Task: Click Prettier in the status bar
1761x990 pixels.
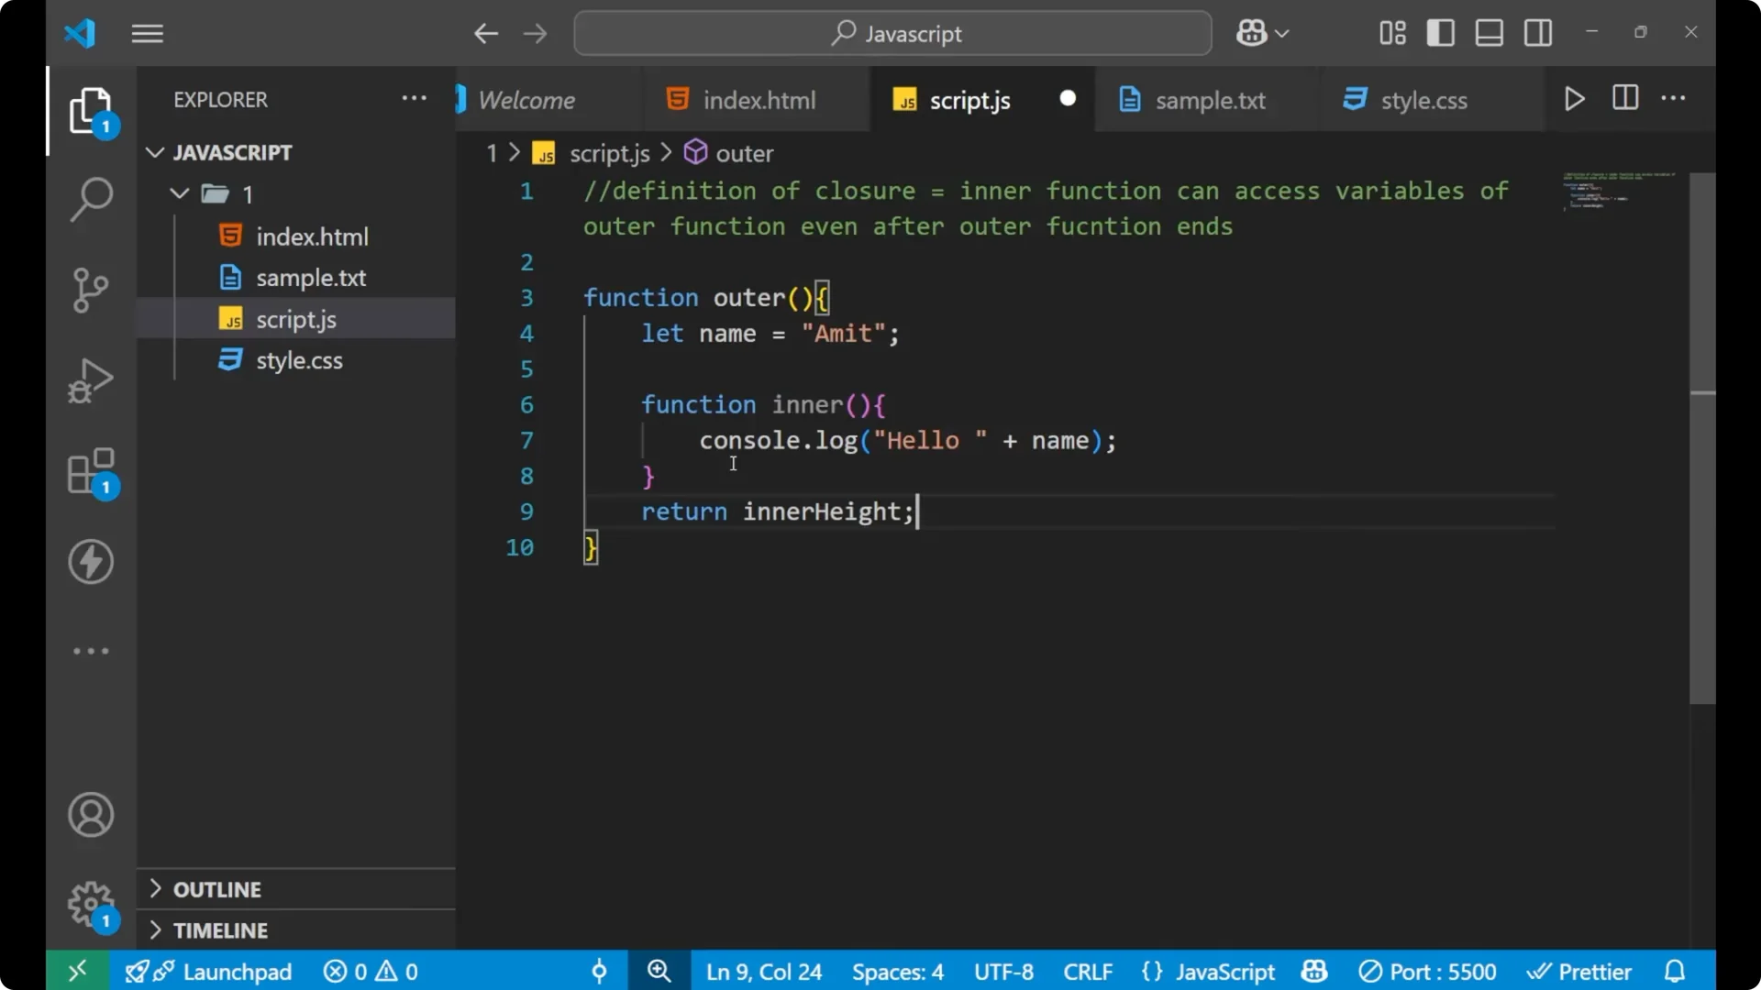Action: point(1580,971)
